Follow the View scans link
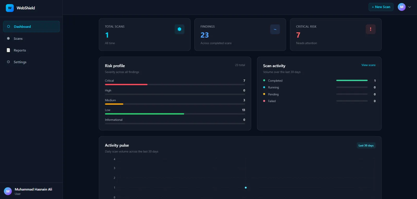The height and width of the screenshot is (199, 417). 368,65
